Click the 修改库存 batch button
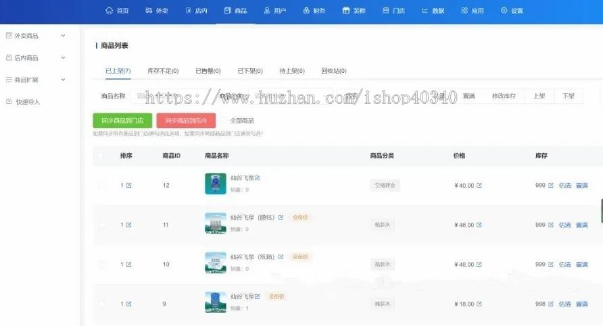 click(x=504, y=96)
